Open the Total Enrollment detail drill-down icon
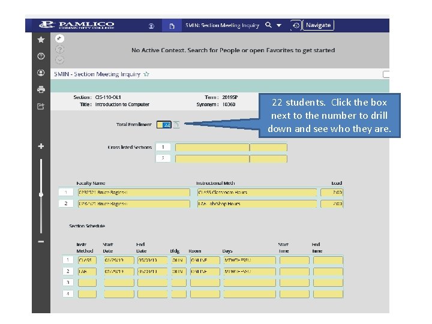Image resolution: width=432 pixels, height=324 pixels. [x=176, y=125]
